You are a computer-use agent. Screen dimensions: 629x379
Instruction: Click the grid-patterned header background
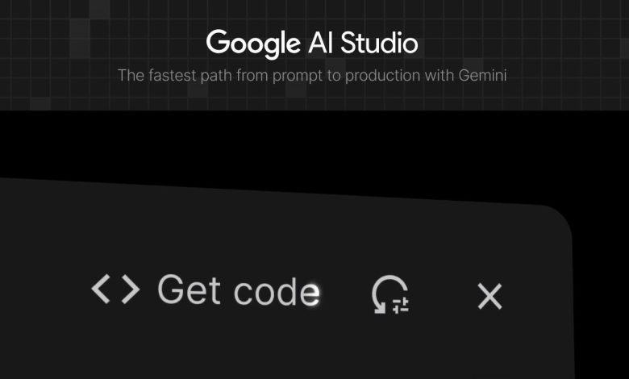tap(81, 48)
